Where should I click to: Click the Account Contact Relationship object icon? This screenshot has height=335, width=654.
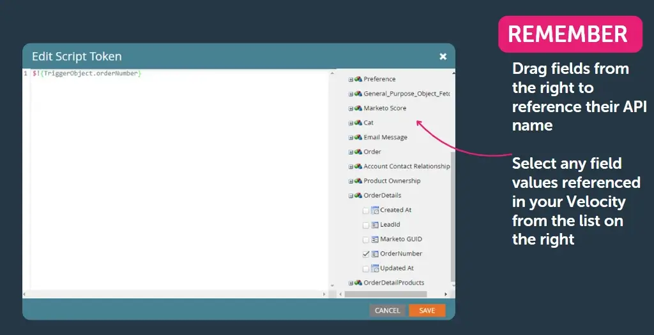(358, 166)
